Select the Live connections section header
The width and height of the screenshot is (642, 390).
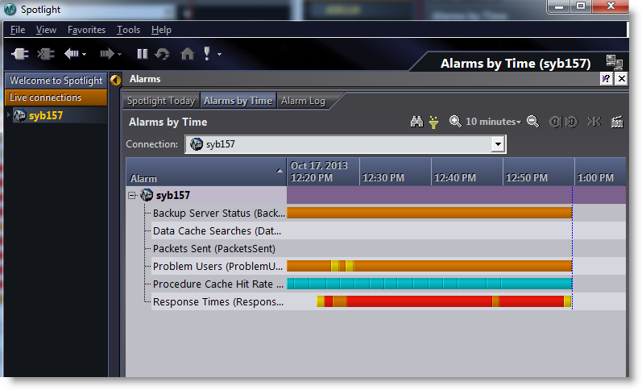click(56, 97)
